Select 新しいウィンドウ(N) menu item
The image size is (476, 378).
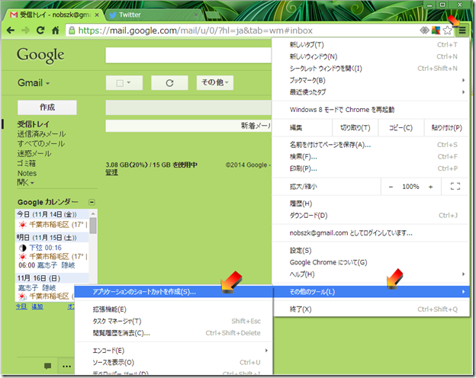point(371,56)
